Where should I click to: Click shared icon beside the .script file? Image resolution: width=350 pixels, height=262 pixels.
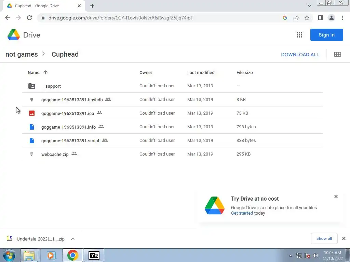[x=105, y=140]
